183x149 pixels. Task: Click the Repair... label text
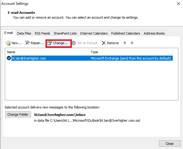pos(37,43)
